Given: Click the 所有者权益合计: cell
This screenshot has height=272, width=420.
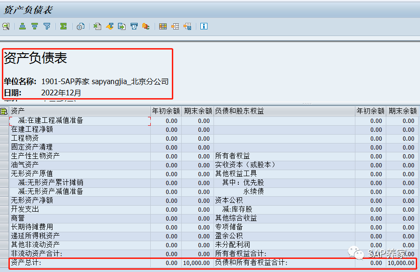Looking at the screenshot, I should [x=284, y=254].
